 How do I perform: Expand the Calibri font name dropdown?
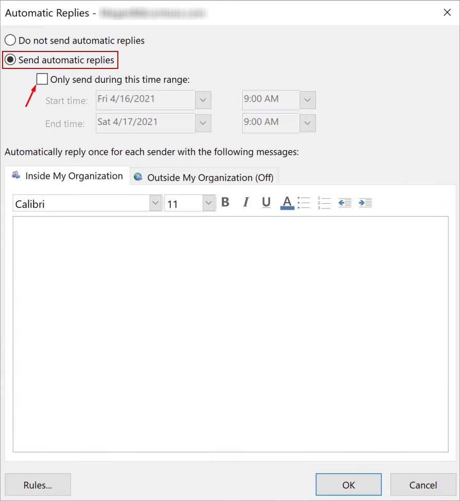click(155, 203)
